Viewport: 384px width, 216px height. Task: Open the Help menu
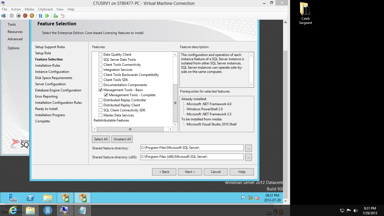(x=71, y=9)
